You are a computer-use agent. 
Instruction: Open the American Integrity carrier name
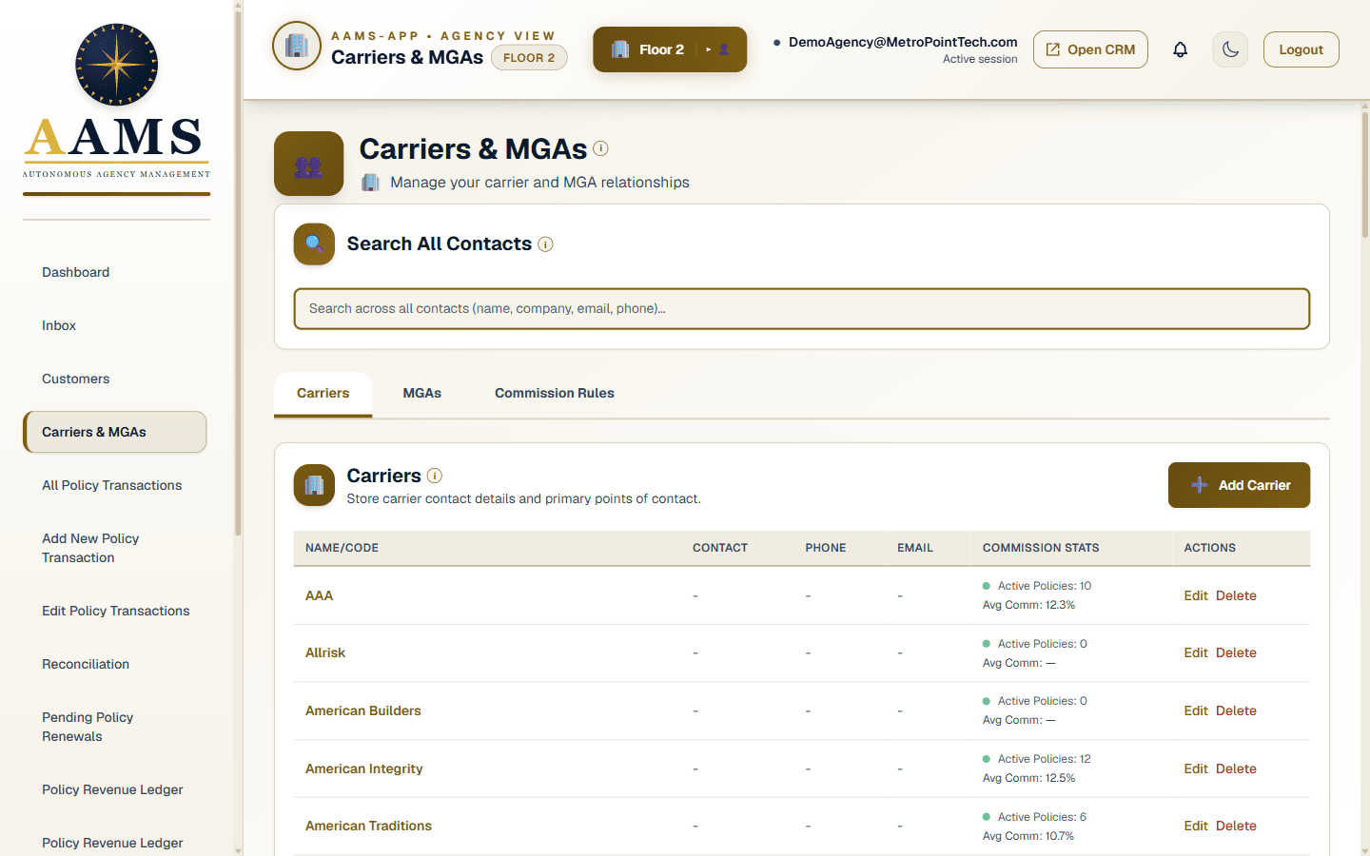point(364,769)
